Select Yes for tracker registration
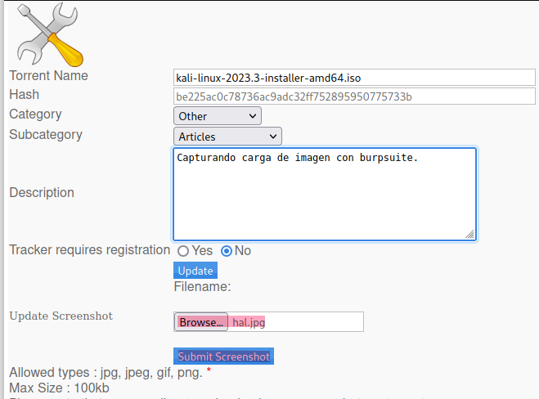 point(183,251)
